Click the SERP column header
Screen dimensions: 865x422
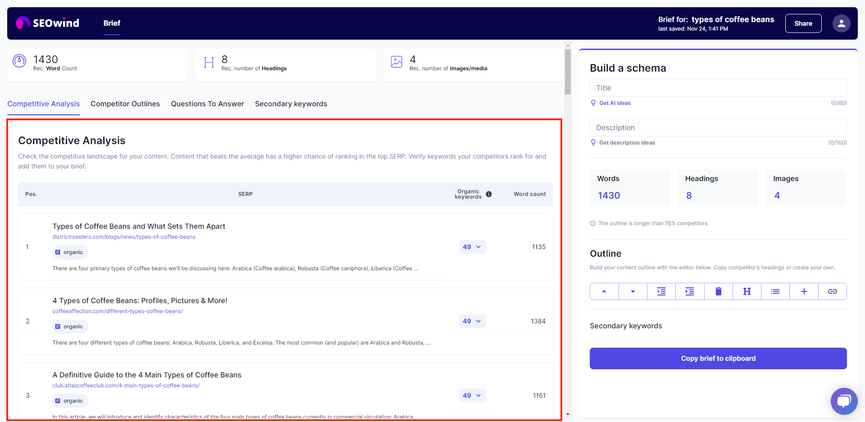click(x=246, y=194)
